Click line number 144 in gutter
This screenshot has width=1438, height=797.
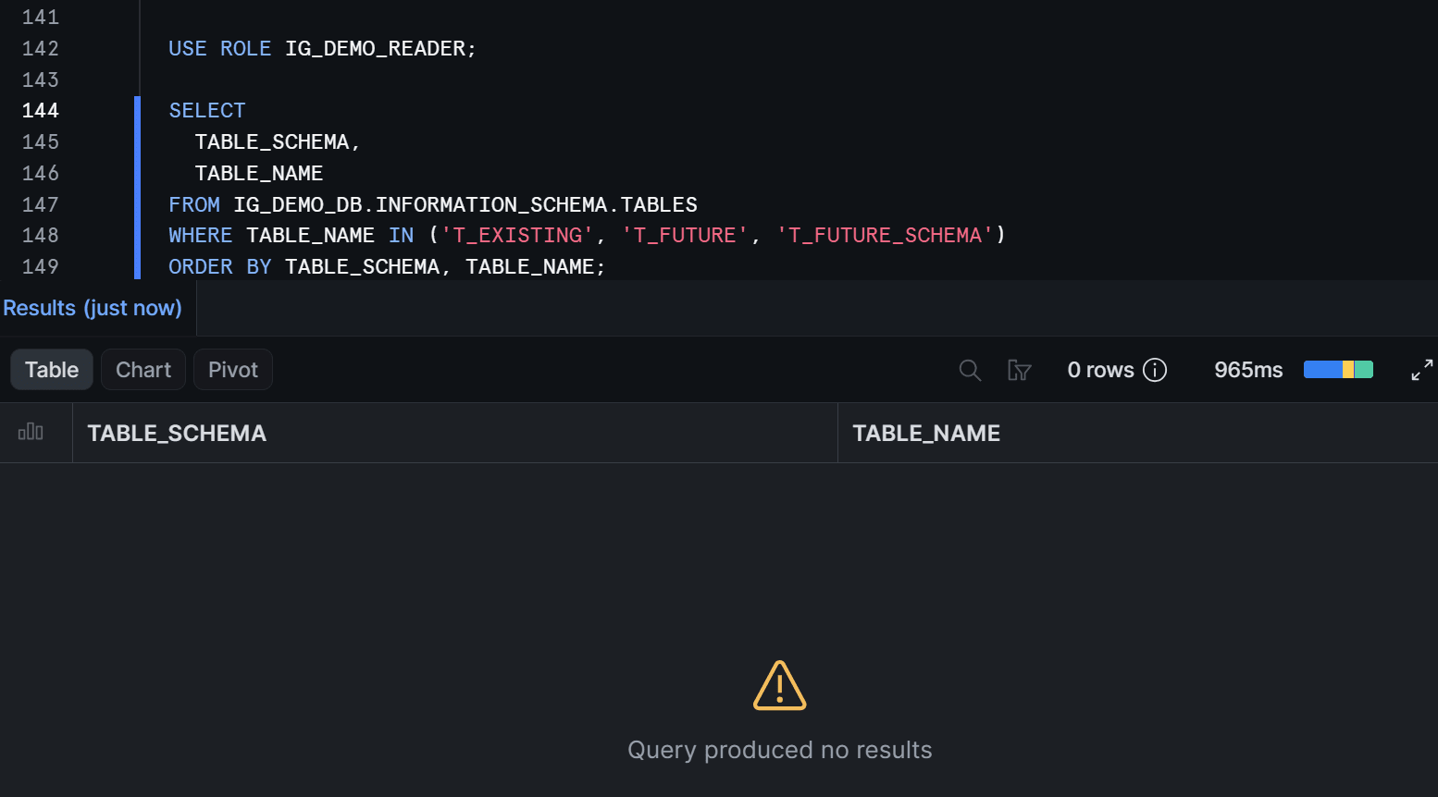coord(41,111)
